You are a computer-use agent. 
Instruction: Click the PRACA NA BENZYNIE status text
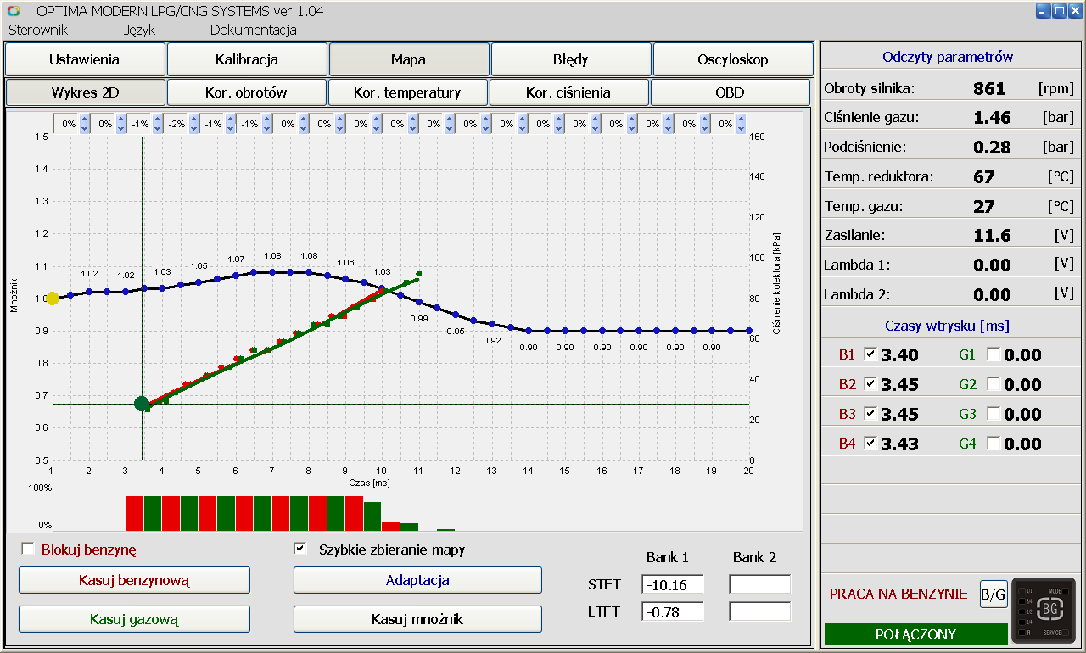[x=898, y=594]
